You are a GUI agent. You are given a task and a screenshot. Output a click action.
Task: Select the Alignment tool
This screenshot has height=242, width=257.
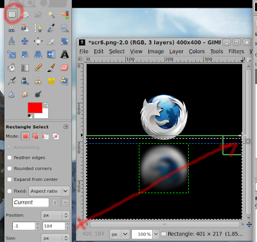coord(38,41)
